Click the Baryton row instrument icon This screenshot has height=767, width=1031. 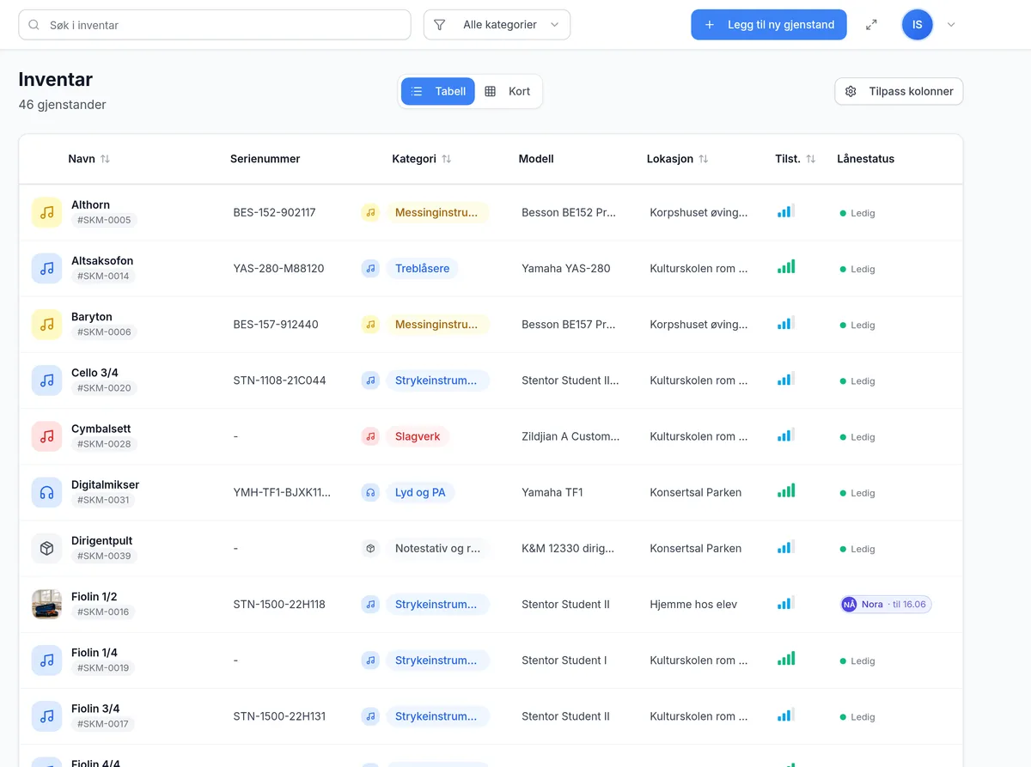pos(46,324)
